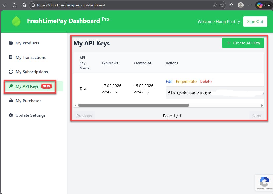Click the Created At column header

point(142,63)
